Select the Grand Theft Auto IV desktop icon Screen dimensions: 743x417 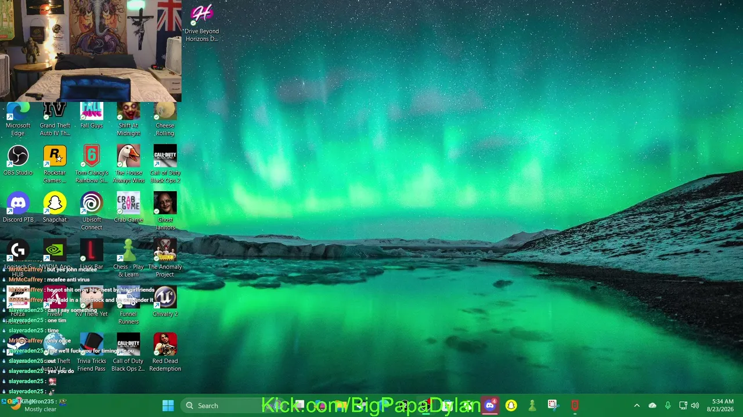pyautogui.click(x=55, y=120)
